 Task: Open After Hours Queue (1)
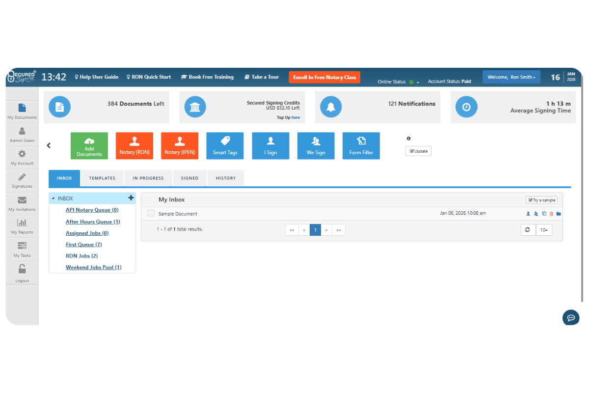tap(93, 222)
